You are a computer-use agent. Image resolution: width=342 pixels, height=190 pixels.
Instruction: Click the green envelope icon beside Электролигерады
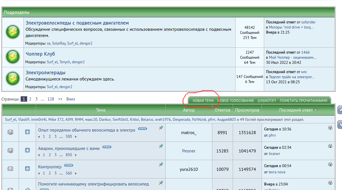(x=13, y=79)
